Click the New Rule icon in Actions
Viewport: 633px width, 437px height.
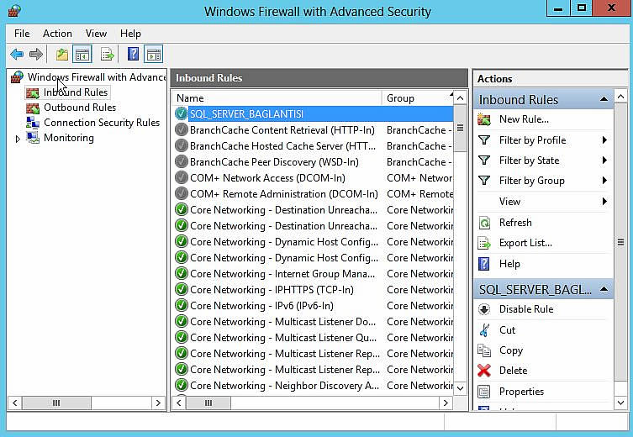click(484, 119)
